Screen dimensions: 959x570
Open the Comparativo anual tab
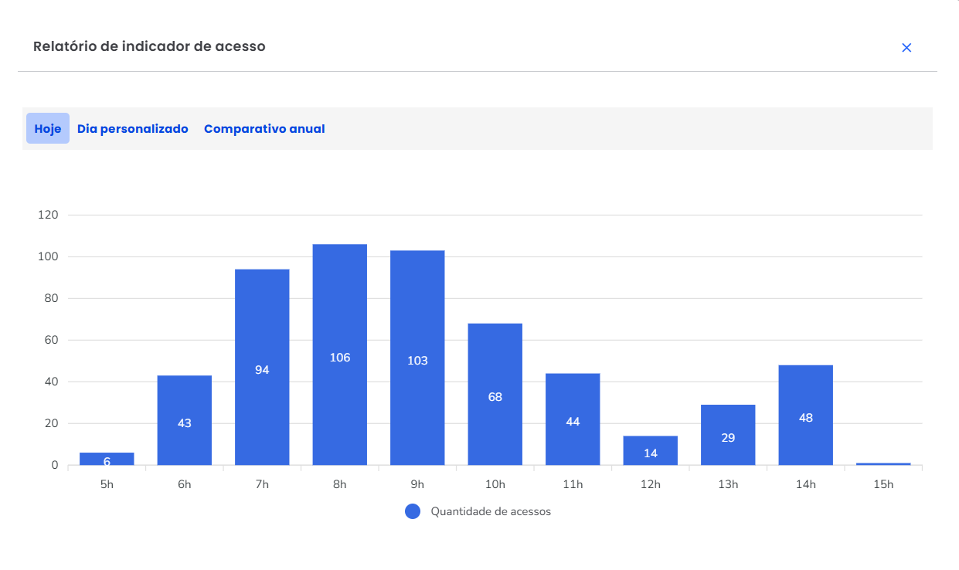[264, 129]
